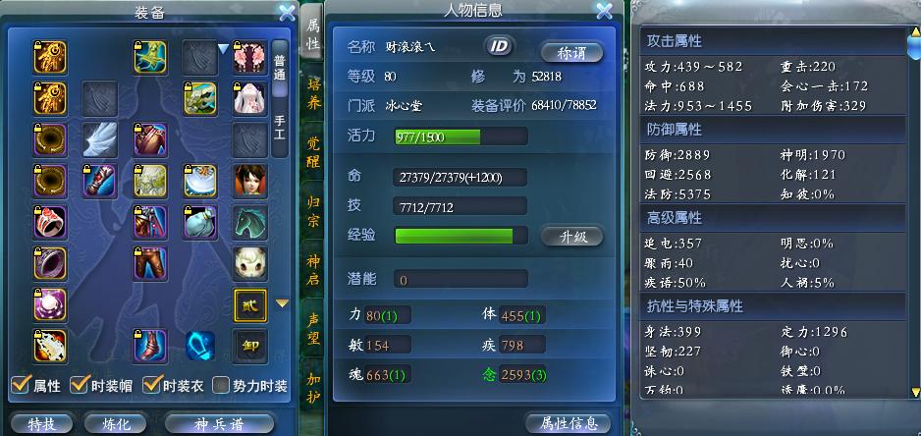Click the blue glowing rune icon

point(199,346)
